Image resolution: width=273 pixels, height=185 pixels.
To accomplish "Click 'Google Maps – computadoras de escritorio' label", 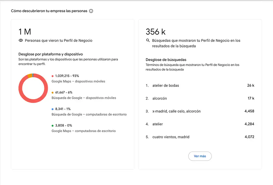I will pyautogui.click(x=84, y=131).
